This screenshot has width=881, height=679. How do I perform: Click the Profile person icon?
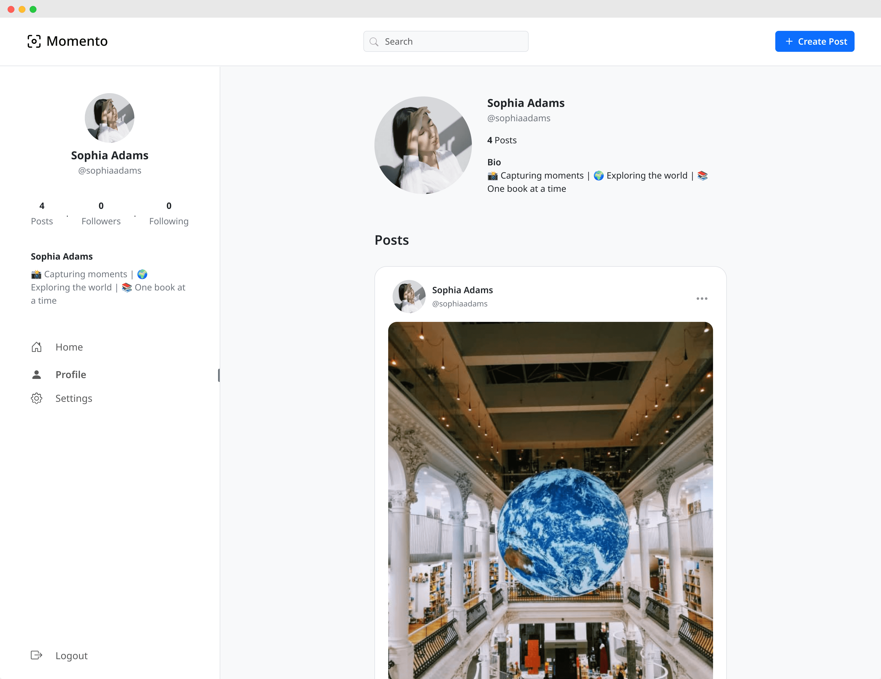pos(36,374)
